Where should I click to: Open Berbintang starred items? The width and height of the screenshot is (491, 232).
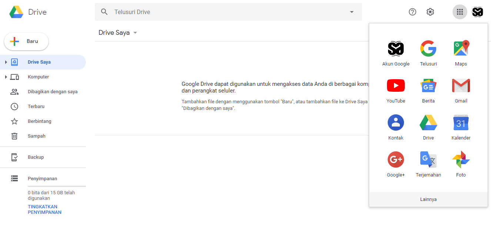[43, 121]
